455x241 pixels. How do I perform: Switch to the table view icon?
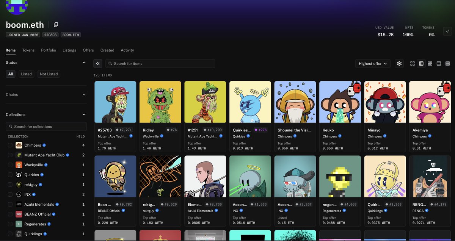447,64
